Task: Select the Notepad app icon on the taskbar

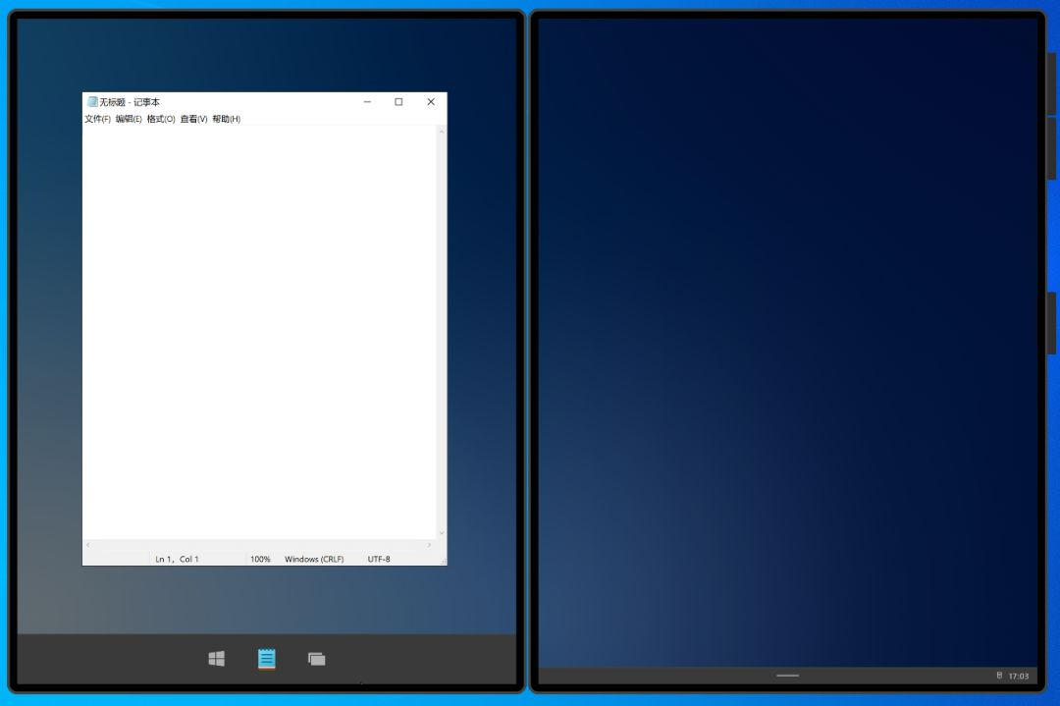Action: click(266, 659)
